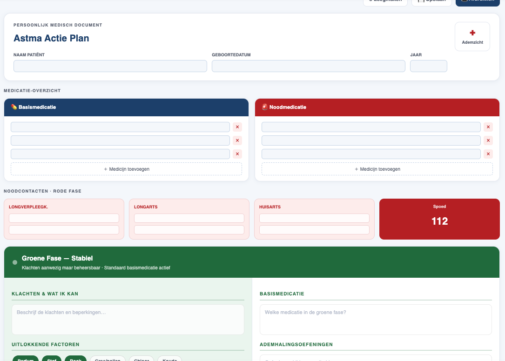The image size is (505, 361).
Task: Focus groene fase medicatie textarea
Action: (x=376, y=320)
